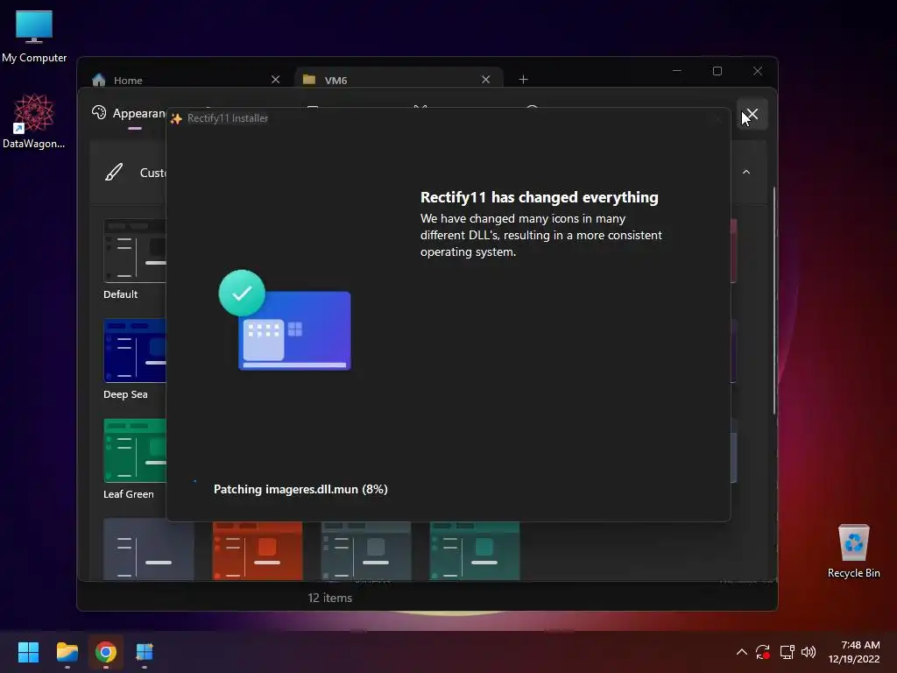The width and height of the screenshot is (897, 673).
Task: Minimize the File Explorer window
Action: (677, 71)
